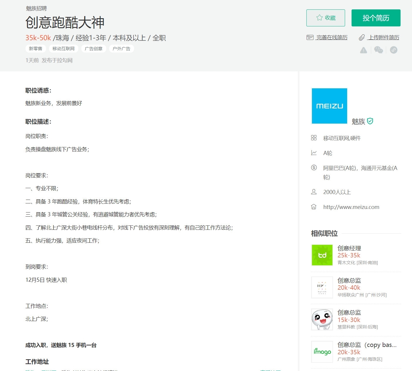Select the 新零售 tag
Screen dimensions: 412x371
coord(36,49)
